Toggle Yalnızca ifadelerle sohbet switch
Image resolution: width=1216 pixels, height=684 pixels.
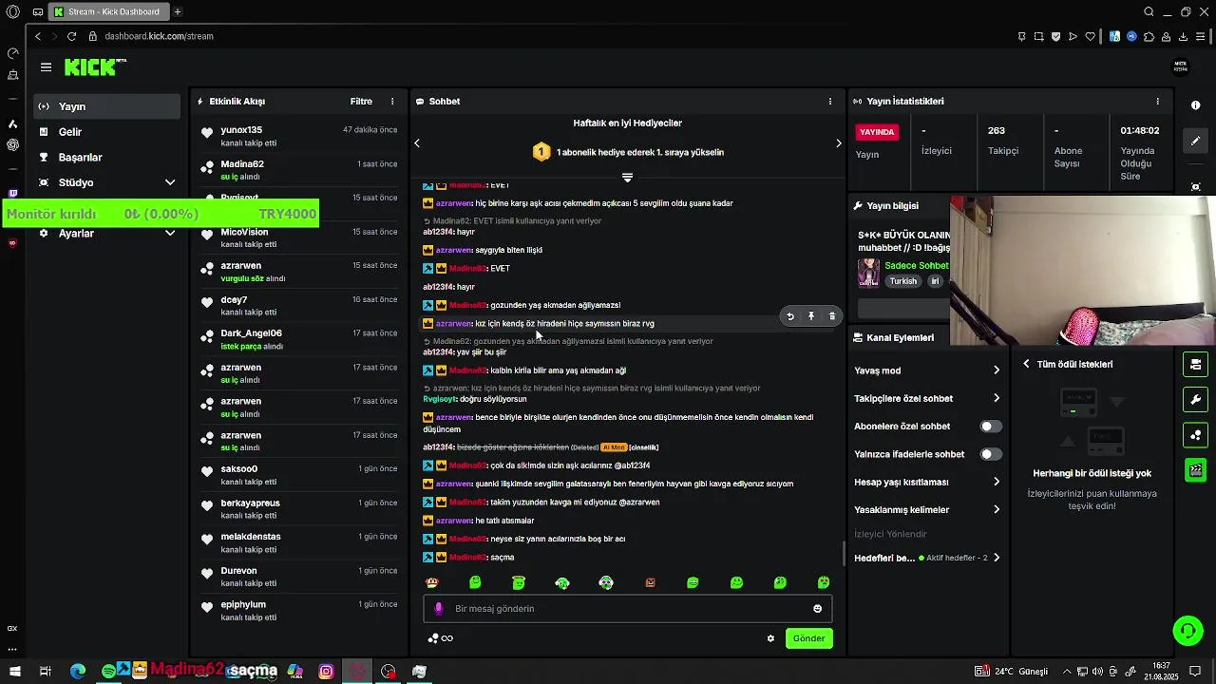click(x=991, y=454)
